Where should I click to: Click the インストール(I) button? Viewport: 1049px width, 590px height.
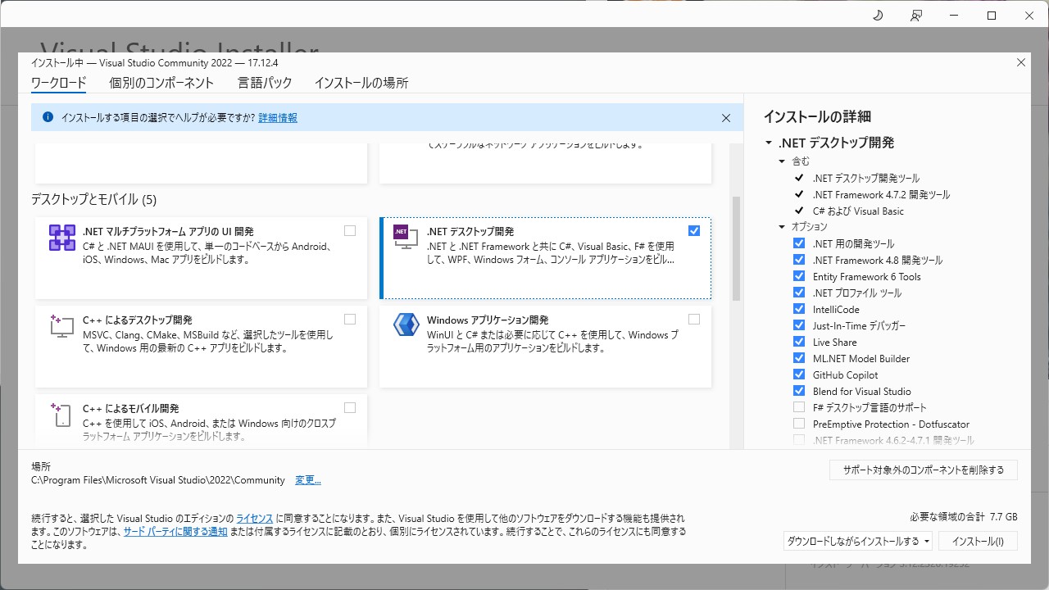pos(979,542)
